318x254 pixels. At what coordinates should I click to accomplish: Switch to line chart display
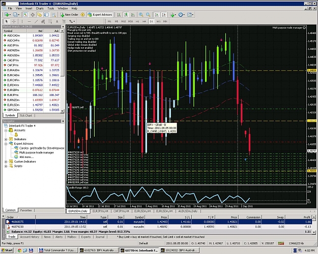click(x=133, y=15)
